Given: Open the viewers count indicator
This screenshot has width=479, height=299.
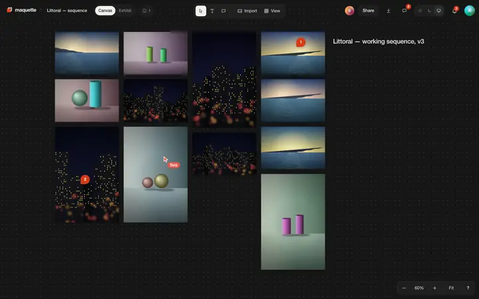Looking at the screenshot, I should (146, 11).
